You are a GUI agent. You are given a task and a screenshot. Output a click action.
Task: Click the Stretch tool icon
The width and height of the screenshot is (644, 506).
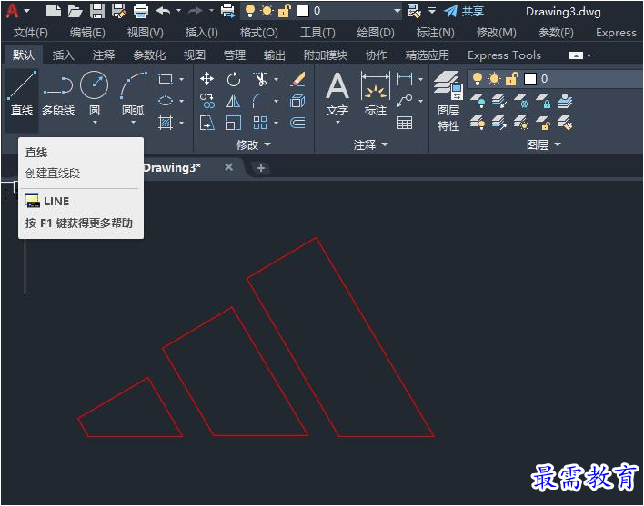(x=206, y=123)
